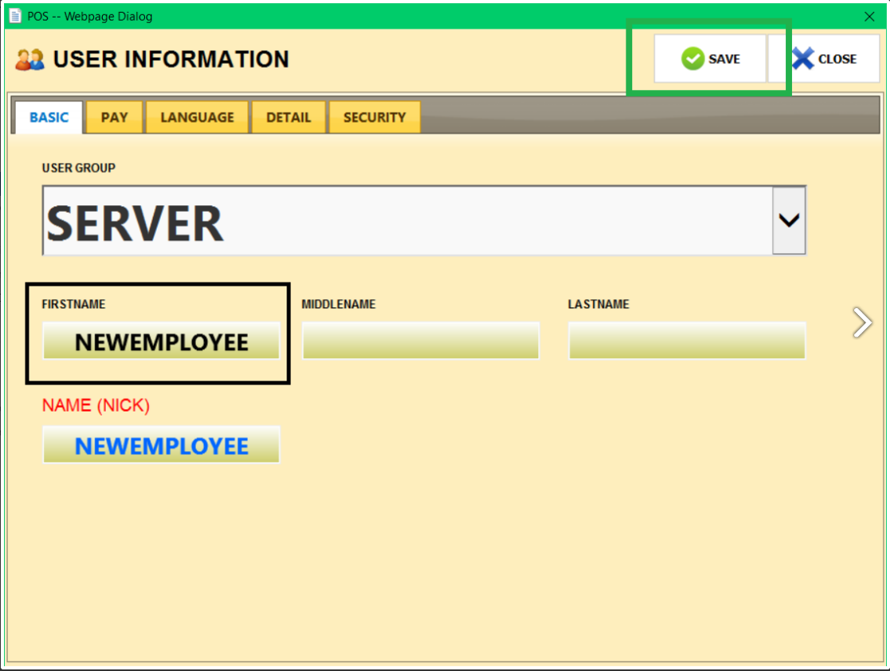Click the FIRSTNAME input field
This screenshot has width=890, height=671.
pyautogui.click(x=161, y=341)
